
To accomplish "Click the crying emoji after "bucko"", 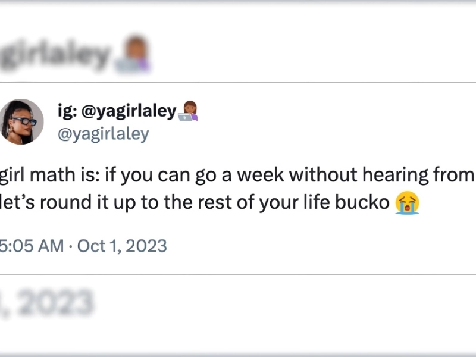I will [x=407, y=203].
